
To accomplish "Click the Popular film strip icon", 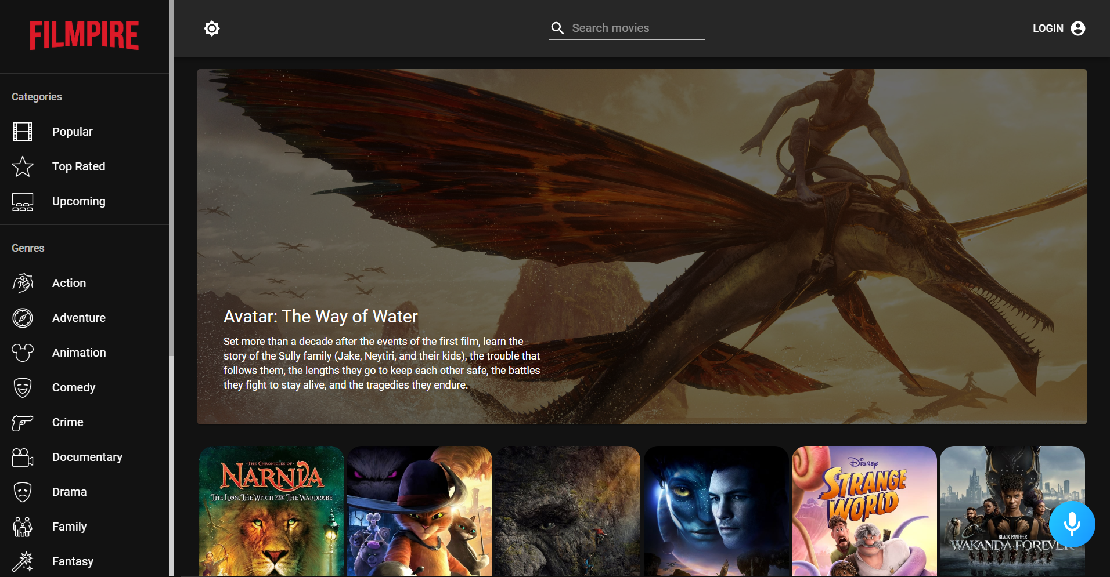I will click(23, 132).
